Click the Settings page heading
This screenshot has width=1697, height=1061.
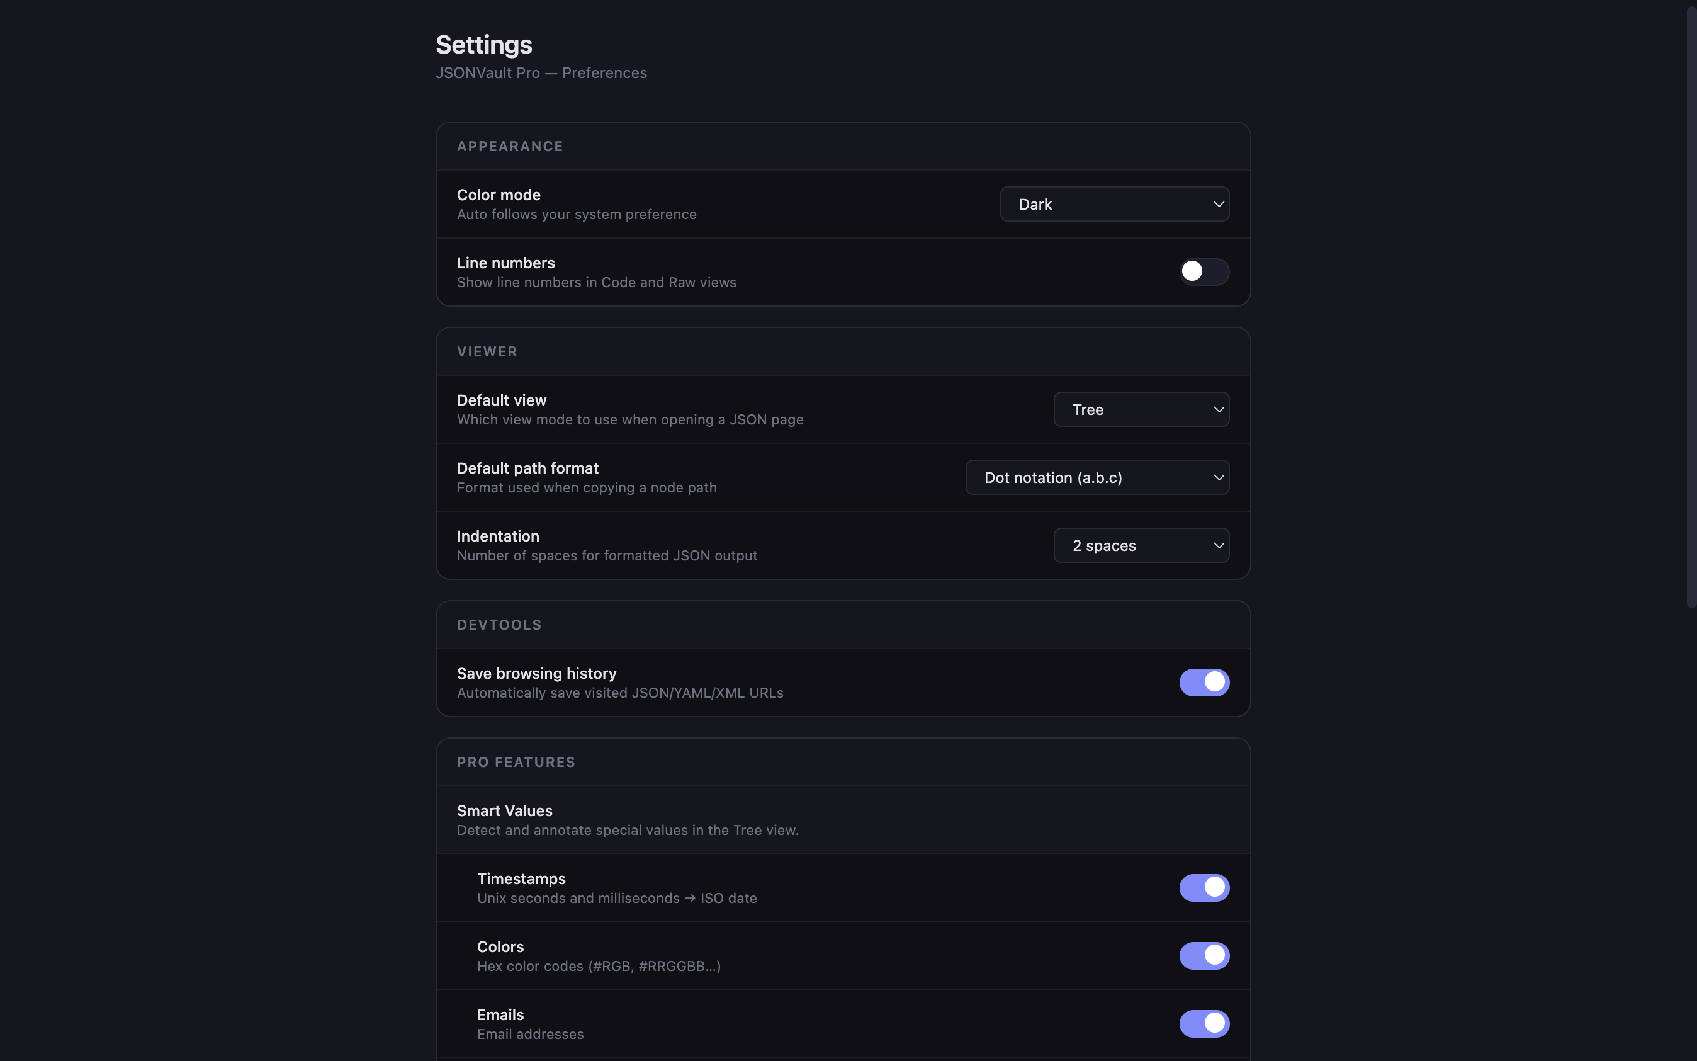click(484, 45)
